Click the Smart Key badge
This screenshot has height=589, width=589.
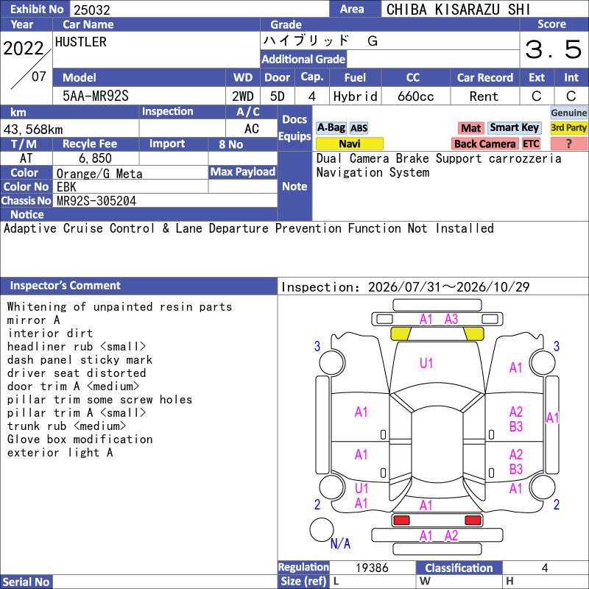click(x=514, y=127)
